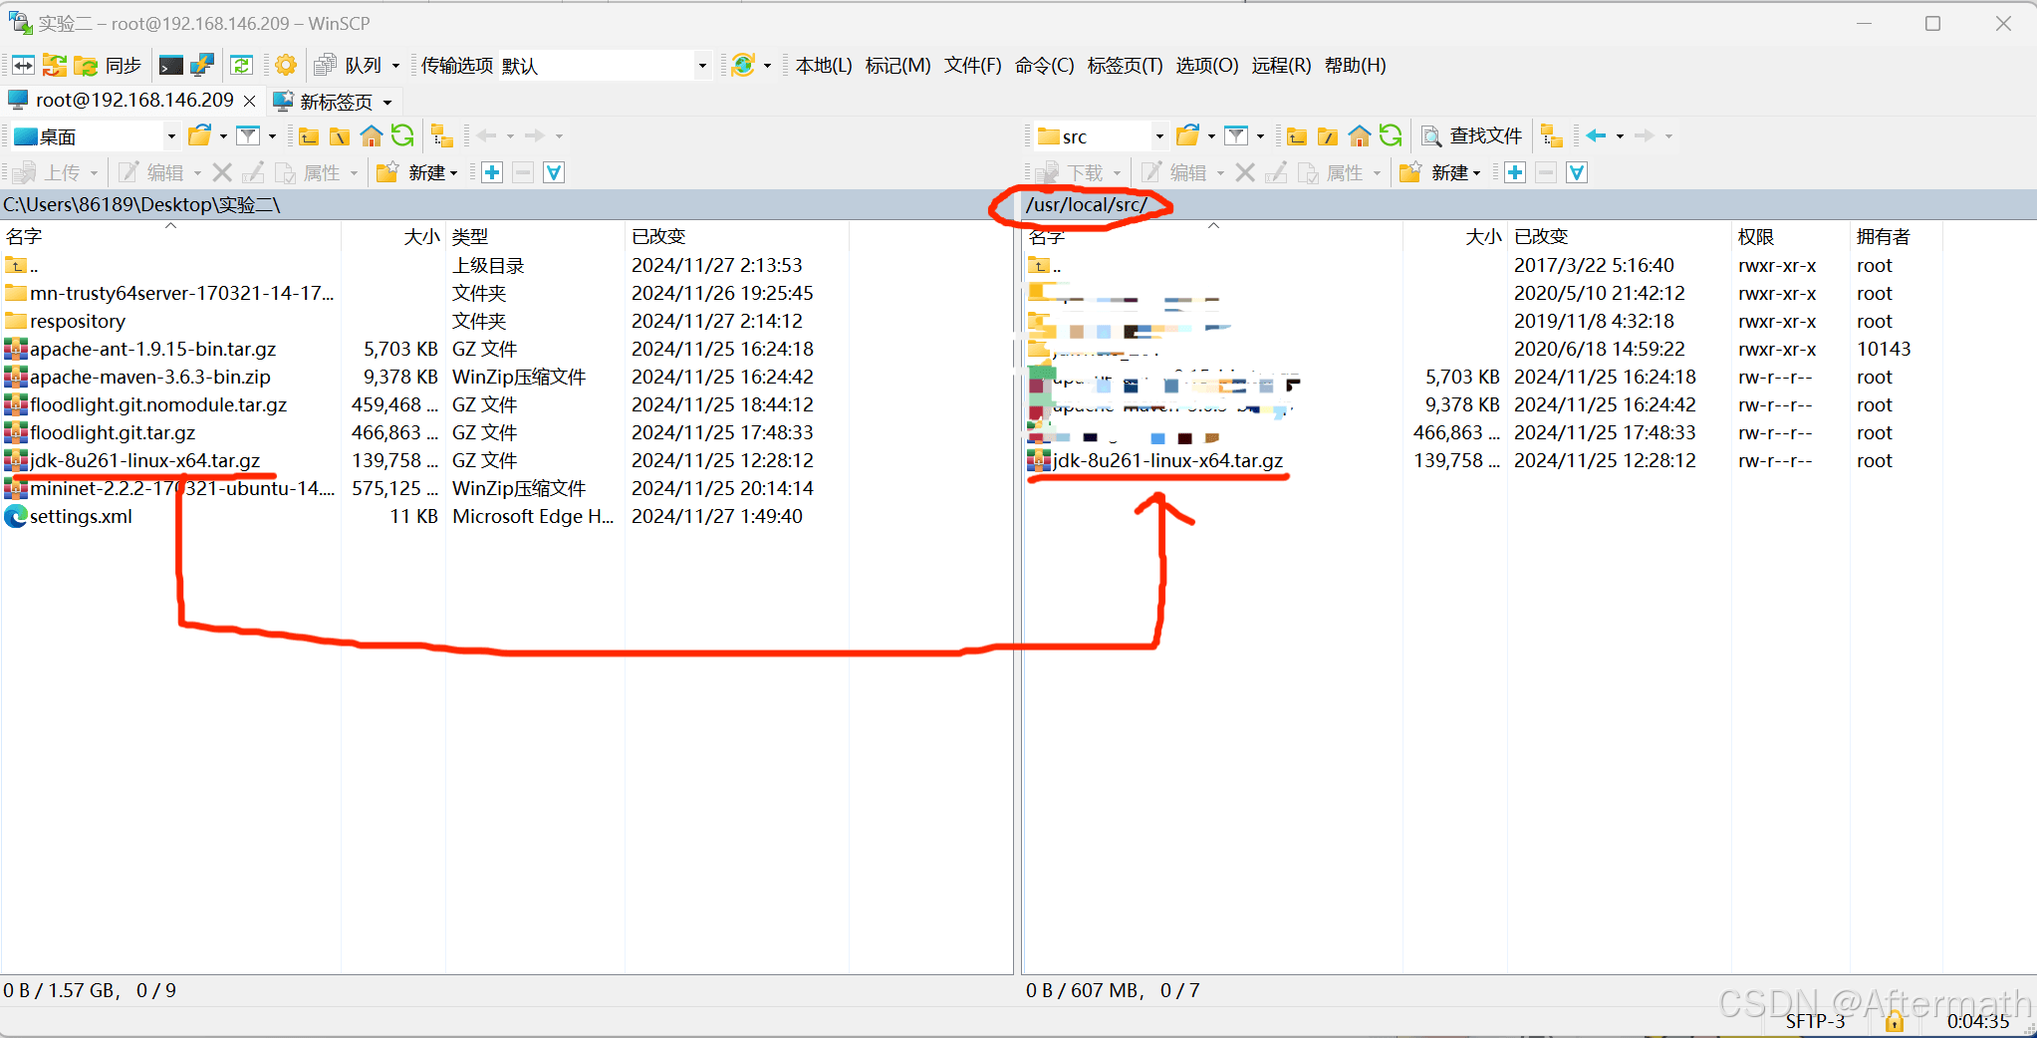Click the compare directories icon in main toolbar

24,66
